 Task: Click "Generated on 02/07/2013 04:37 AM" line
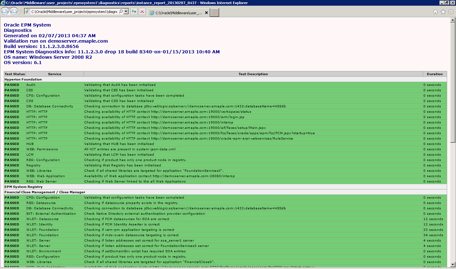tap(50, 36)
